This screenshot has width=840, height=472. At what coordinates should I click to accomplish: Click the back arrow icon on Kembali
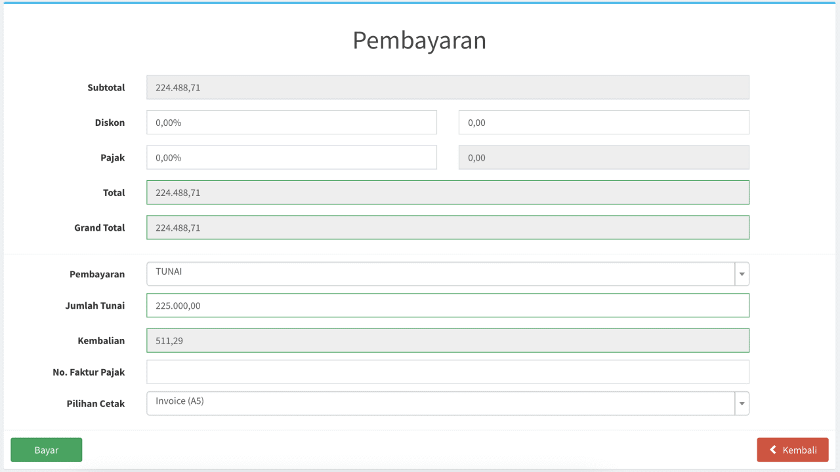point(773,450)
